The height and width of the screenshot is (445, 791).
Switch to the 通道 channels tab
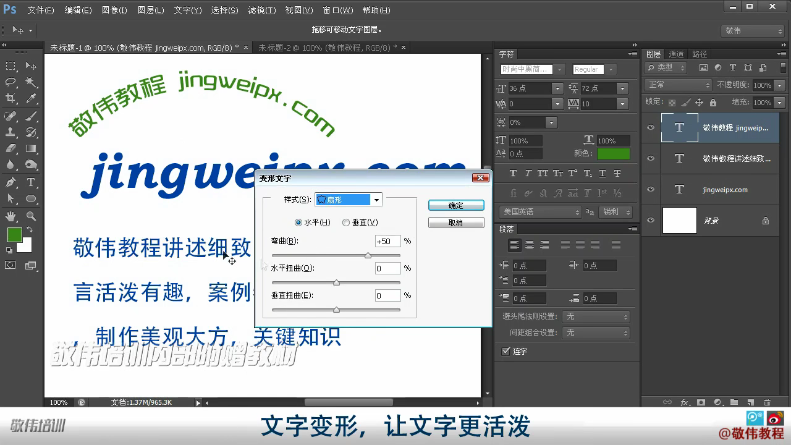677,54
